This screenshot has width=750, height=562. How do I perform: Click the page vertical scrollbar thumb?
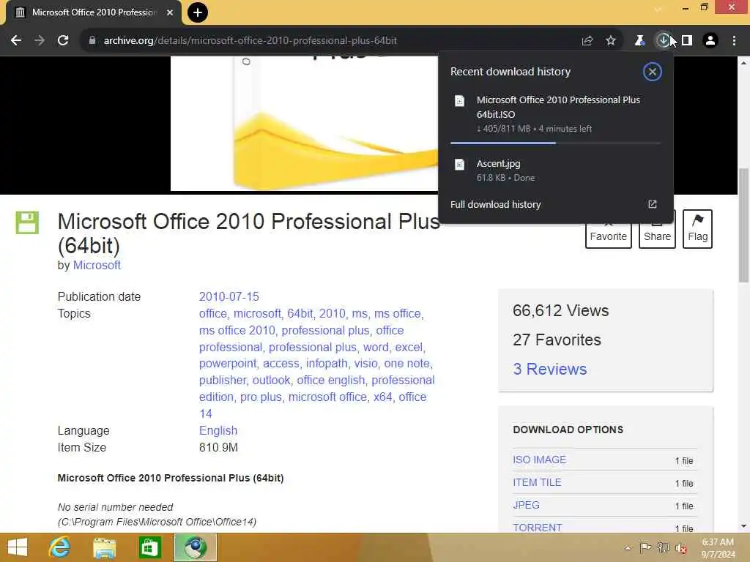pos(743,225)
